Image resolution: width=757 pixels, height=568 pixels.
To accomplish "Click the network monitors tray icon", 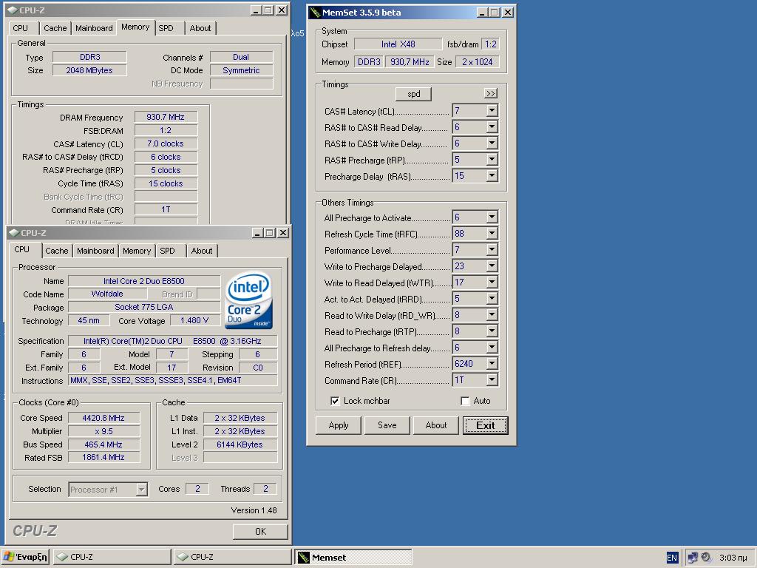I will pos(692,558).
